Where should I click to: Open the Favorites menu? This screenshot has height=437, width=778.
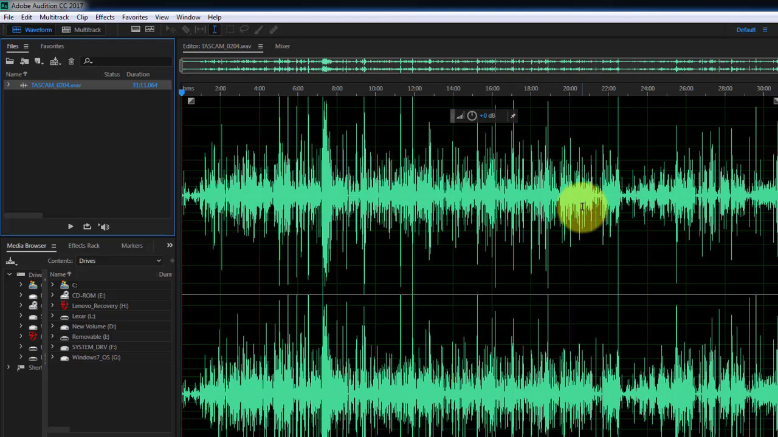[134, 18]
